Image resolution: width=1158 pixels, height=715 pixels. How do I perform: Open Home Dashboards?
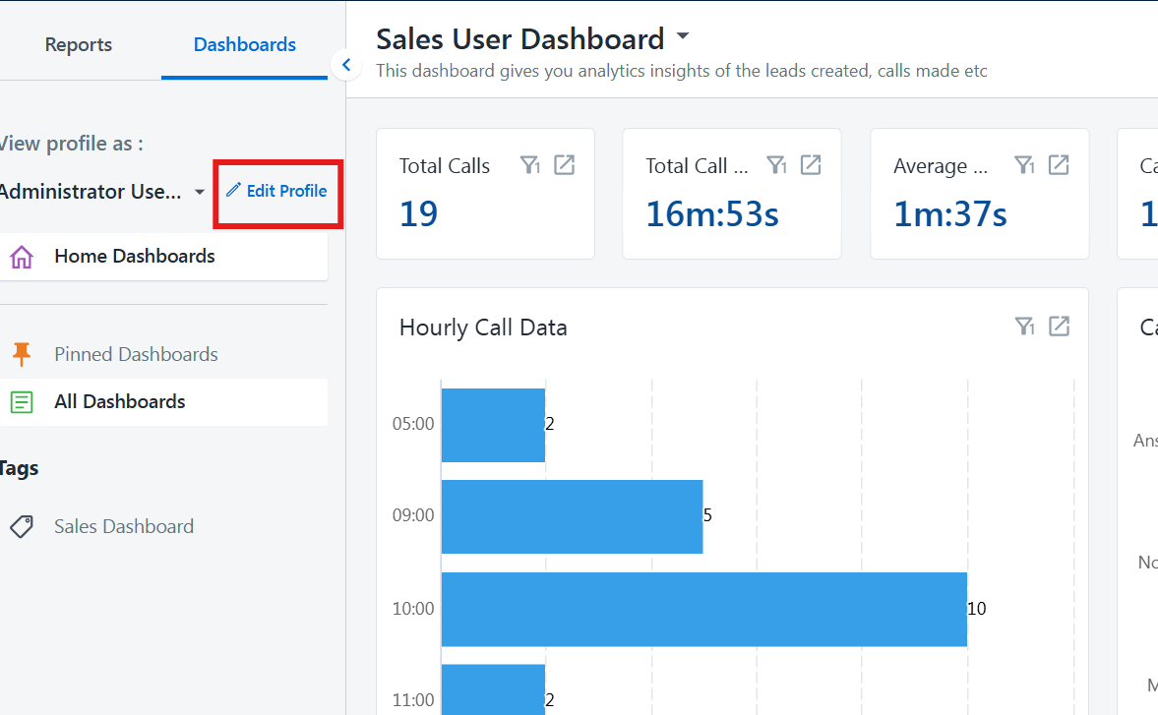click(x=134, y=257)
